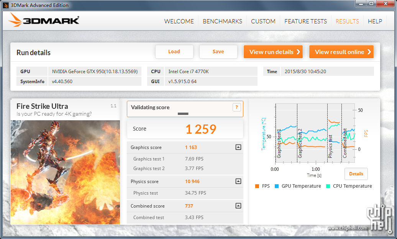
Task: Click the 3DMark title bar app icon
Action: click(x=6, y=5)
